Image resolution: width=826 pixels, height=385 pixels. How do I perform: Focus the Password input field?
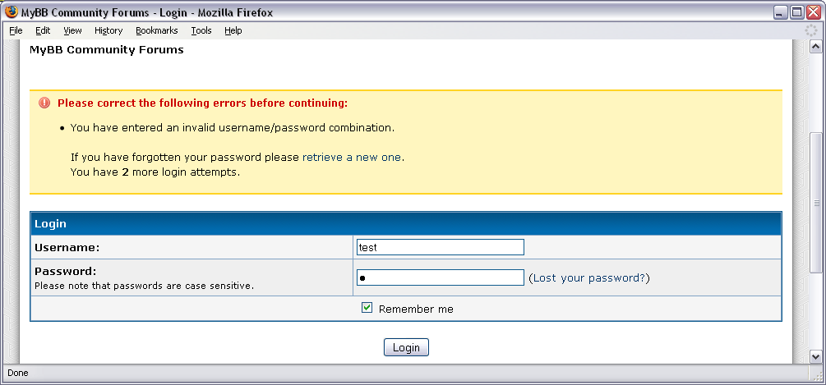[440, 278]
